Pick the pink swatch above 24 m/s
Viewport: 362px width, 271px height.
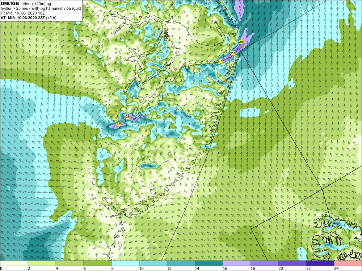coord(348,263)
